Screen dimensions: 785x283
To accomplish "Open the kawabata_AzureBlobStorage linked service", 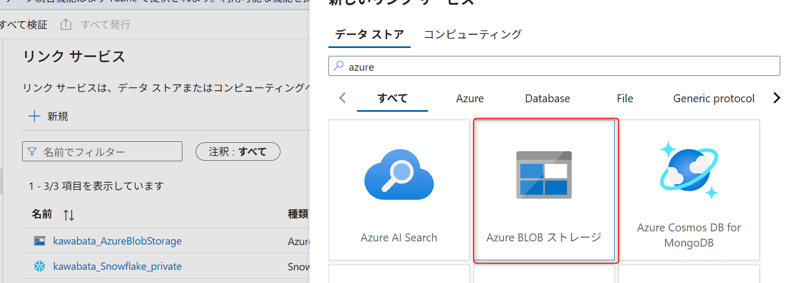I will tap(118, 241).
